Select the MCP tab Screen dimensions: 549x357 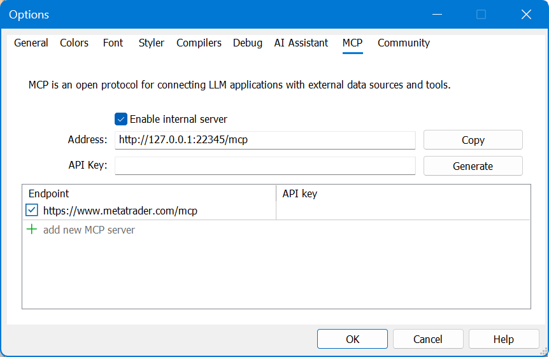tap(353, 43)
